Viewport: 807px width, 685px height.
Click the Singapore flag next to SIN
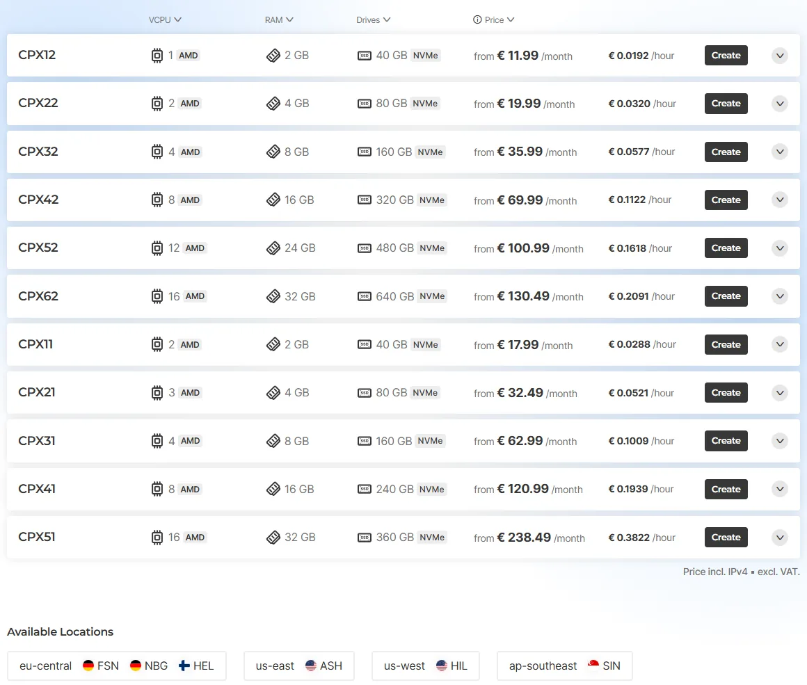(593, 666)
